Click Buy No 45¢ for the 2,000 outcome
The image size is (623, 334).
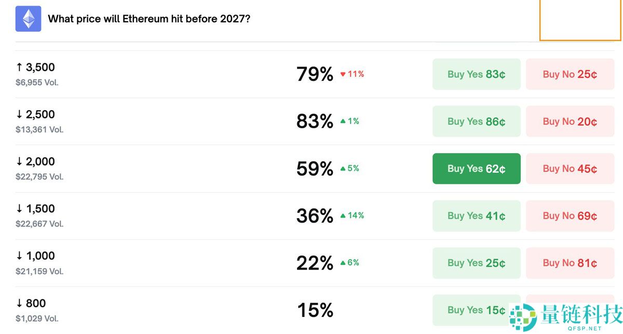tap(570, 168)
